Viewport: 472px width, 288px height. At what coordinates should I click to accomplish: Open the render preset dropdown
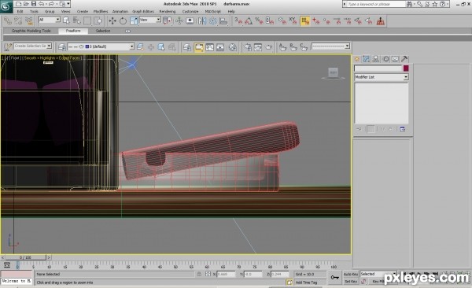click(x=330, y=46)
